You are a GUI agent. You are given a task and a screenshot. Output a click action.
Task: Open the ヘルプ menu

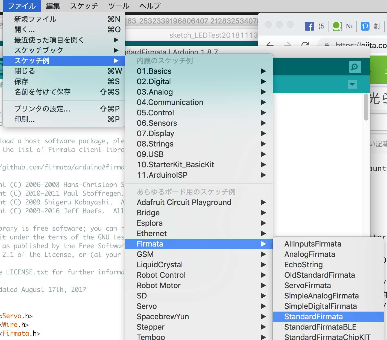tap(149, 6)
